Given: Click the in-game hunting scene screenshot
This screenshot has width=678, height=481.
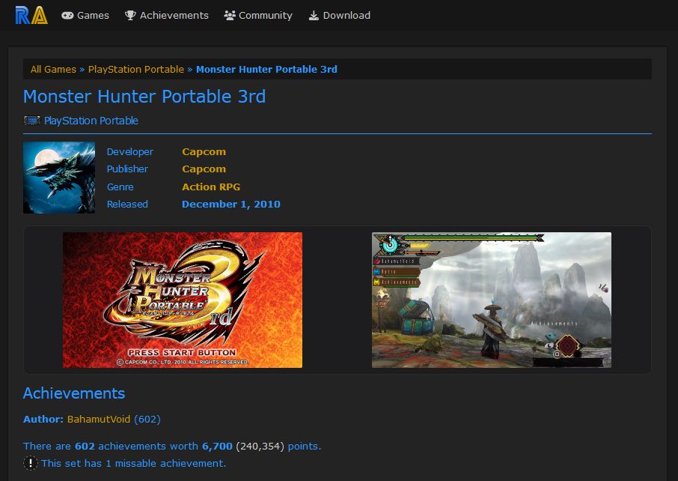Looking at the screenshot, I should coord(492,300).
